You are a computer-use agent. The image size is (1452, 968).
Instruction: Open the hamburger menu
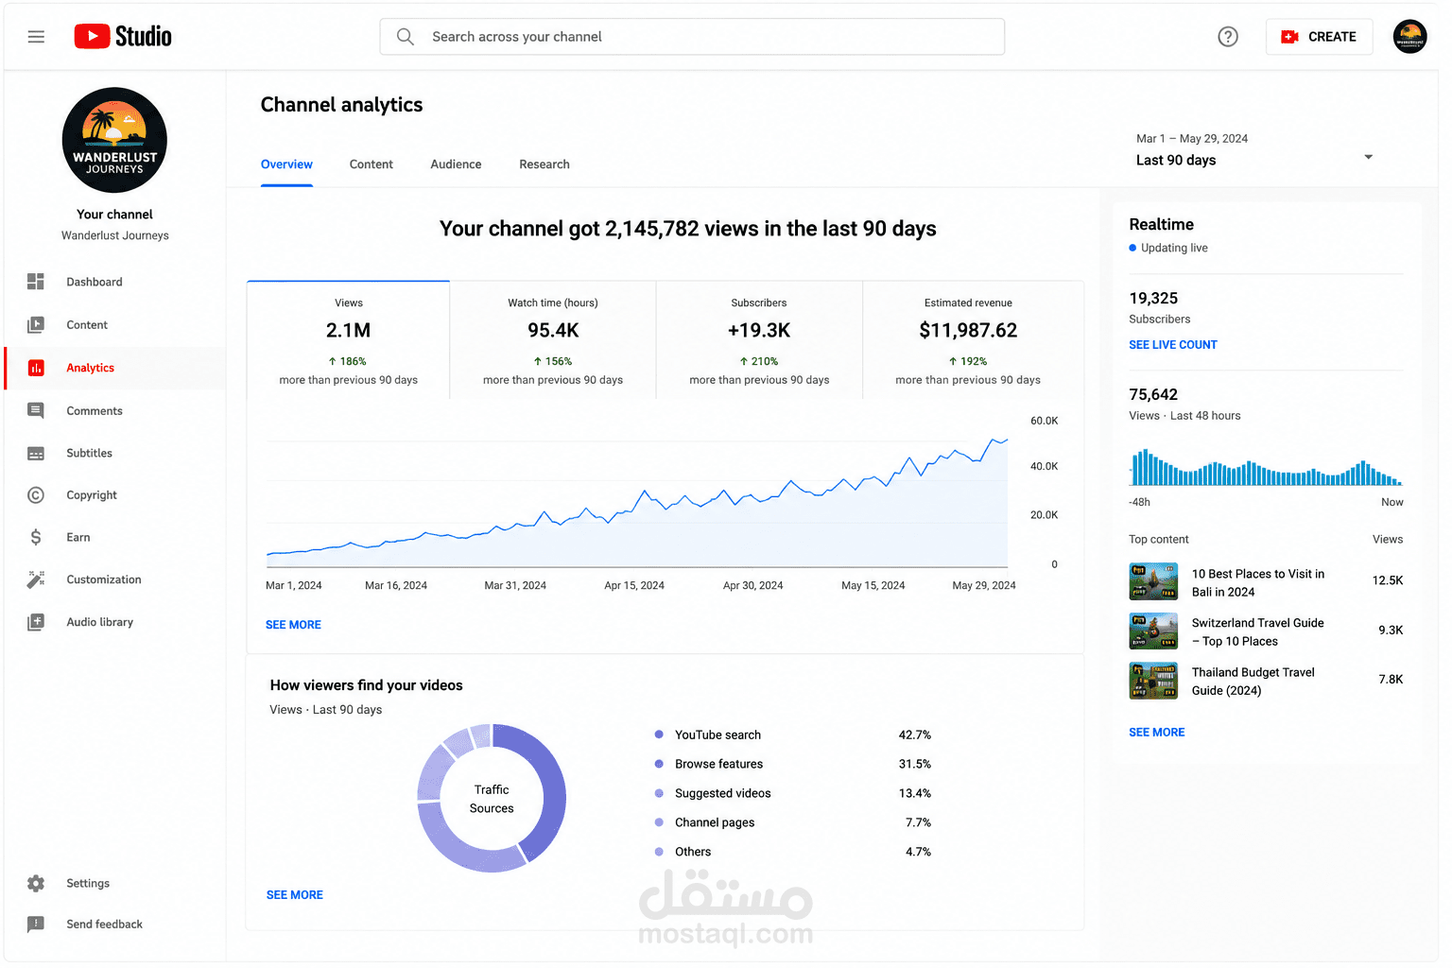click(x=36, y=37)
